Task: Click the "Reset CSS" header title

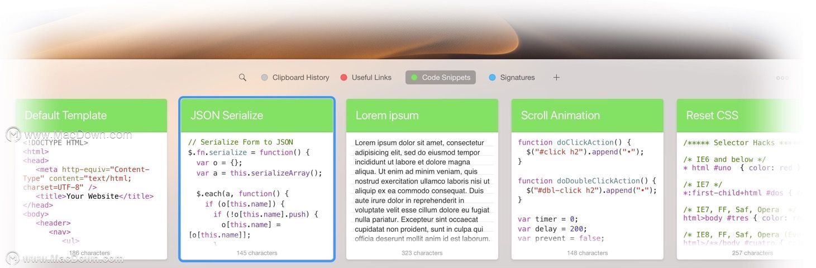Action: 712,116
